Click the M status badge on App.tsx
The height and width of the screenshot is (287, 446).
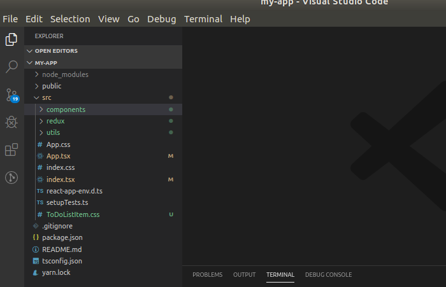click(171, 156)
